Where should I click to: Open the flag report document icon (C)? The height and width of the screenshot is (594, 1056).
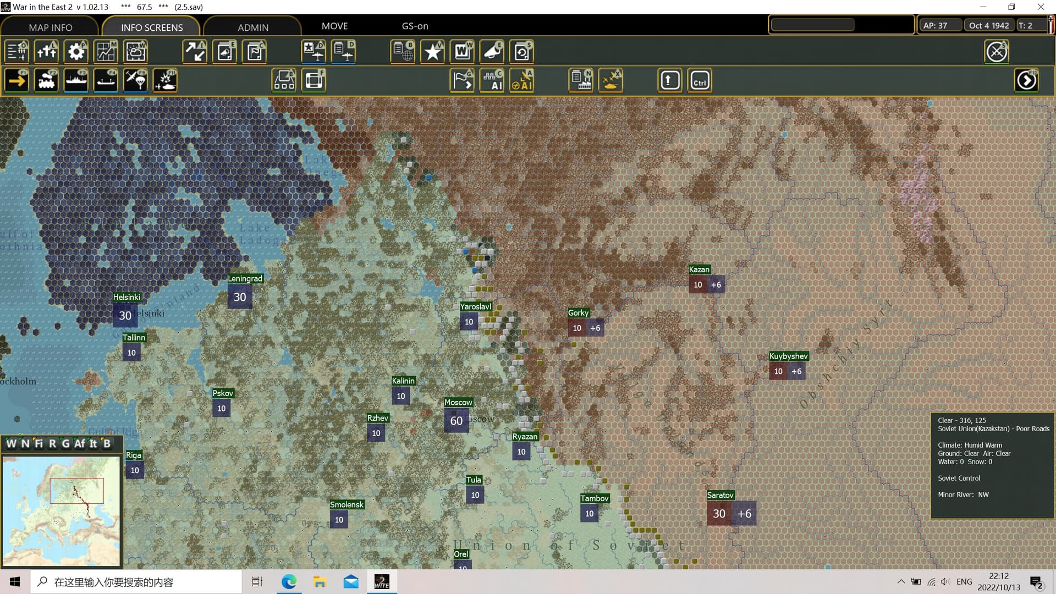[255, 52]
